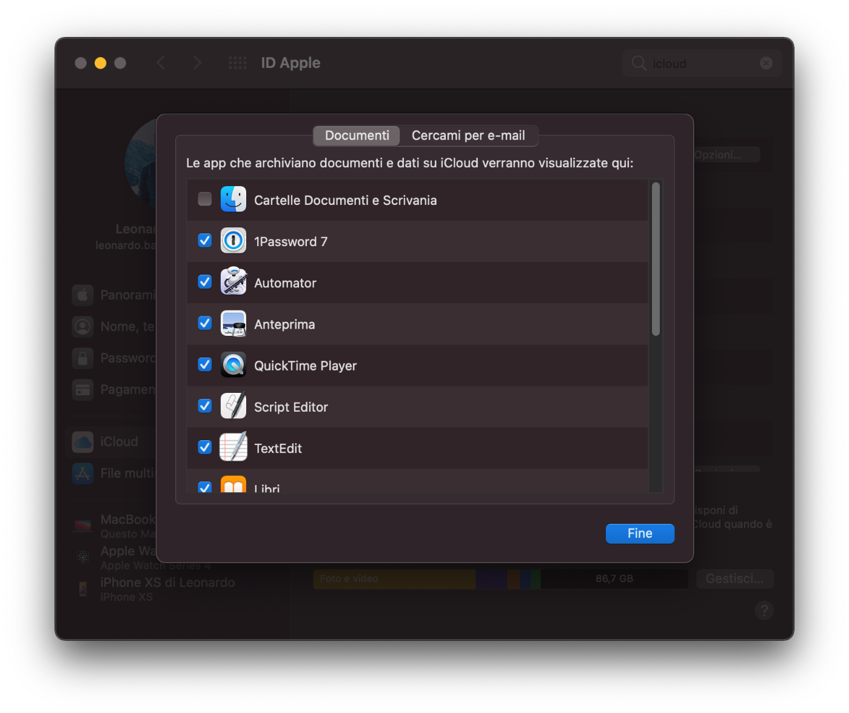Open Panoramica Apple icon in sidebar
Screen dimensions: 849x713
coord(83,295)
